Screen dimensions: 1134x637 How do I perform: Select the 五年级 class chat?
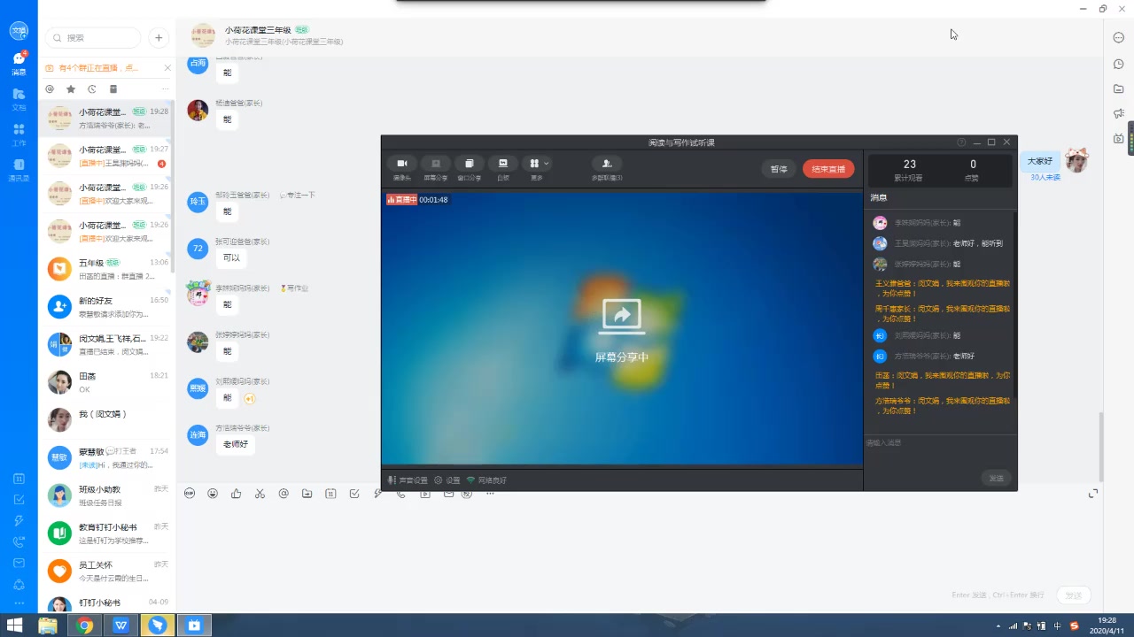pyautogui.click(x=107, y=269)
